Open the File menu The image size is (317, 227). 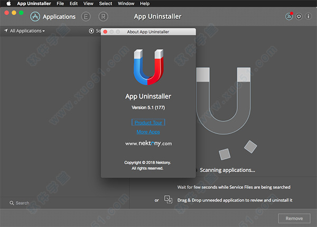pyautogui.click(x=60, y=4)
